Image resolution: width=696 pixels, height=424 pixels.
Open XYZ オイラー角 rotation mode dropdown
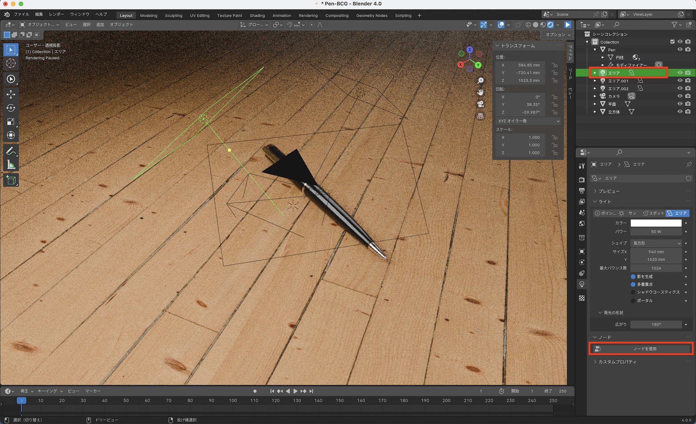tap(528, 121)
